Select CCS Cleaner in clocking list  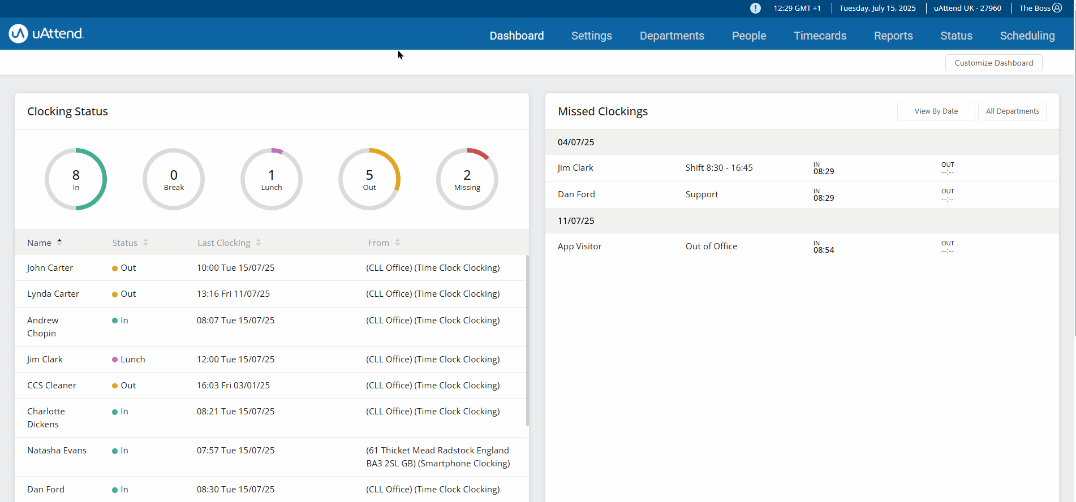[51, 385]
